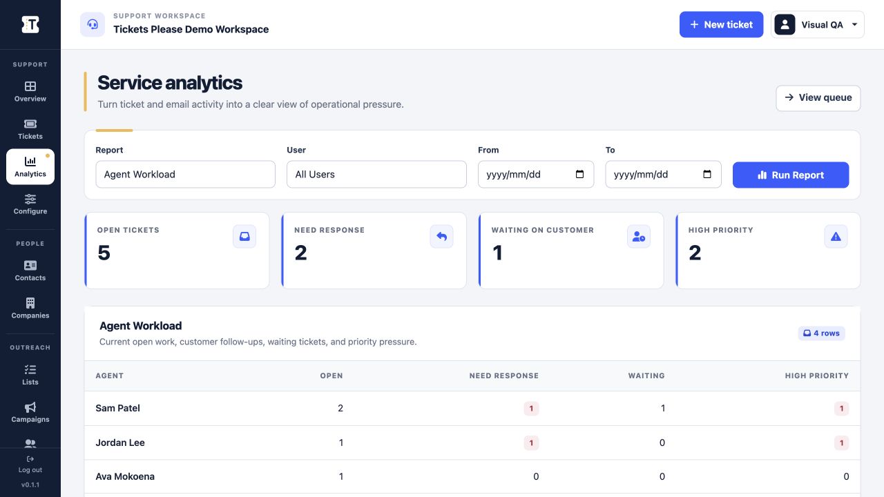Run the report with Run Report button

pos(791,175)
